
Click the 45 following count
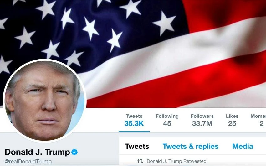pyautogui.click(x=167, y=123)
